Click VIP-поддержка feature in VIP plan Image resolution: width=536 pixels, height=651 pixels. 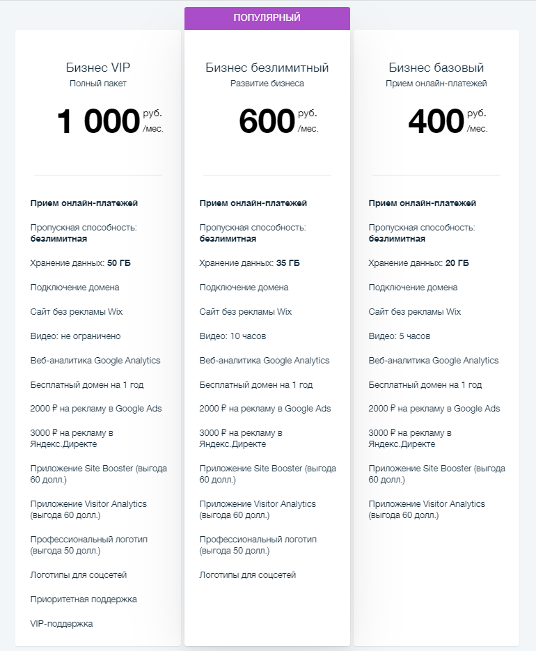[x=61, y=624]
